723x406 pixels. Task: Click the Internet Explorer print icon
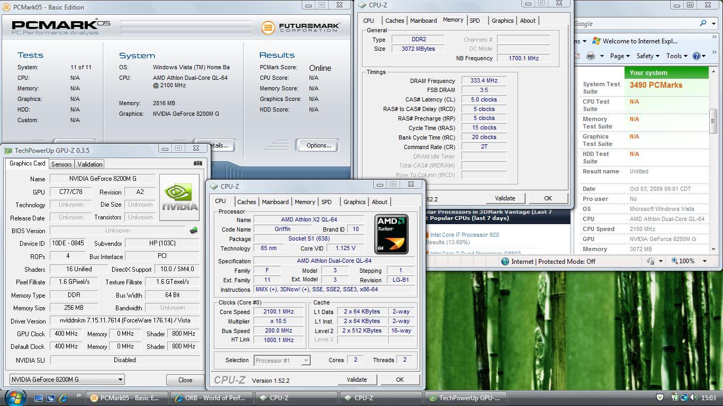pos(591,56)
